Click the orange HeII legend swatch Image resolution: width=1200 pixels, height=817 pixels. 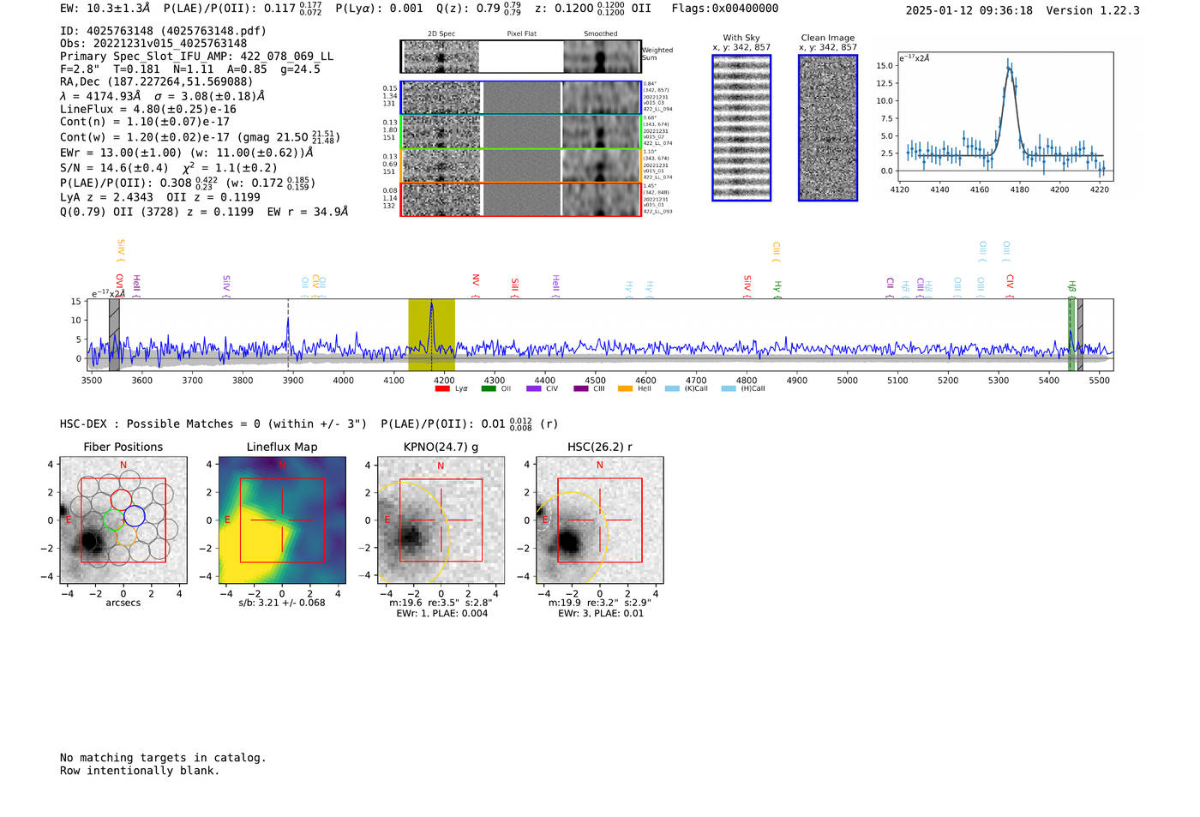626,388
